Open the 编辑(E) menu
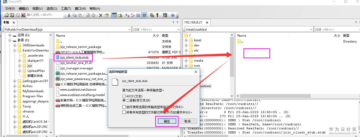360x137 pixels. [x=24, y=9]
